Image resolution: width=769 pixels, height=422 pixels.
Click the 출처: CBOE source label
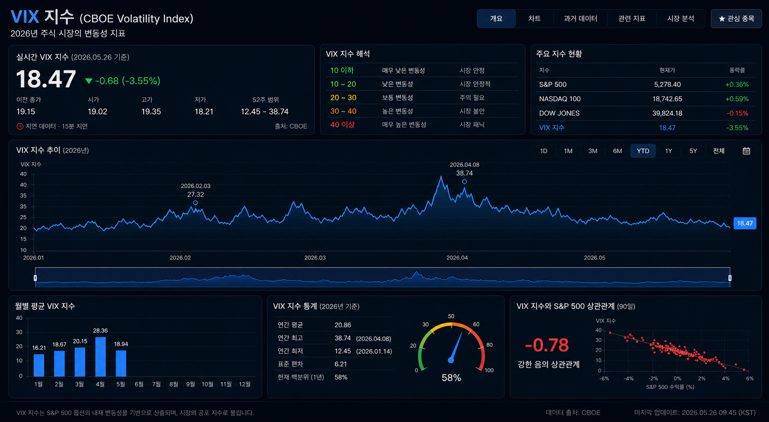(291, 126)
